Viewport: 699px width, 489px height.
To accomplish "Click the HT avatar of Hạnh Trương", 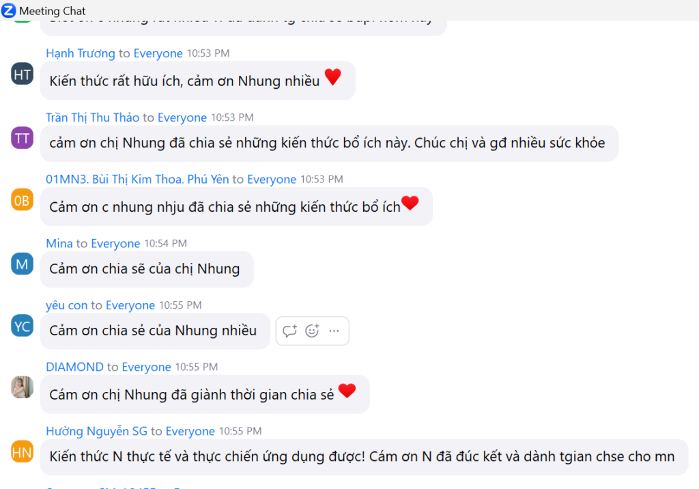I will tap(23, 74).
